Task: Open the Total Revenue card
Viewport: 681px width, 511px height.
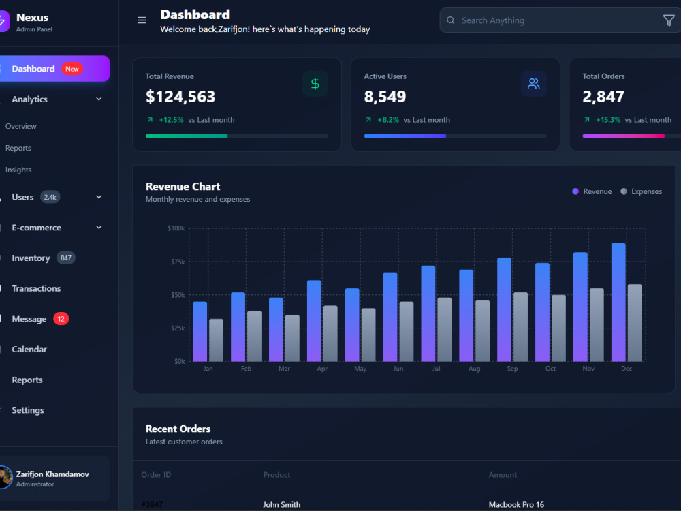Action: pyautogui.click(x=237, y=104)
